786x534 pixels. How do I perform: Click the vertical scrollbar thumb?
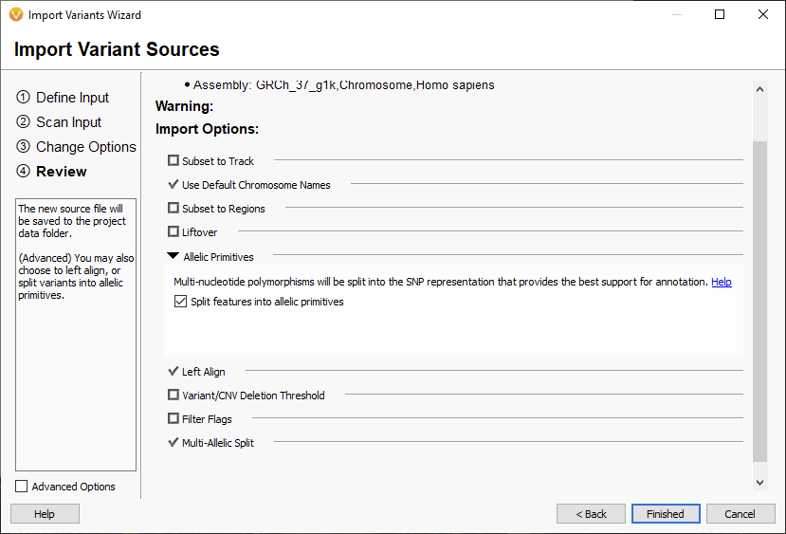pos(760,301)
